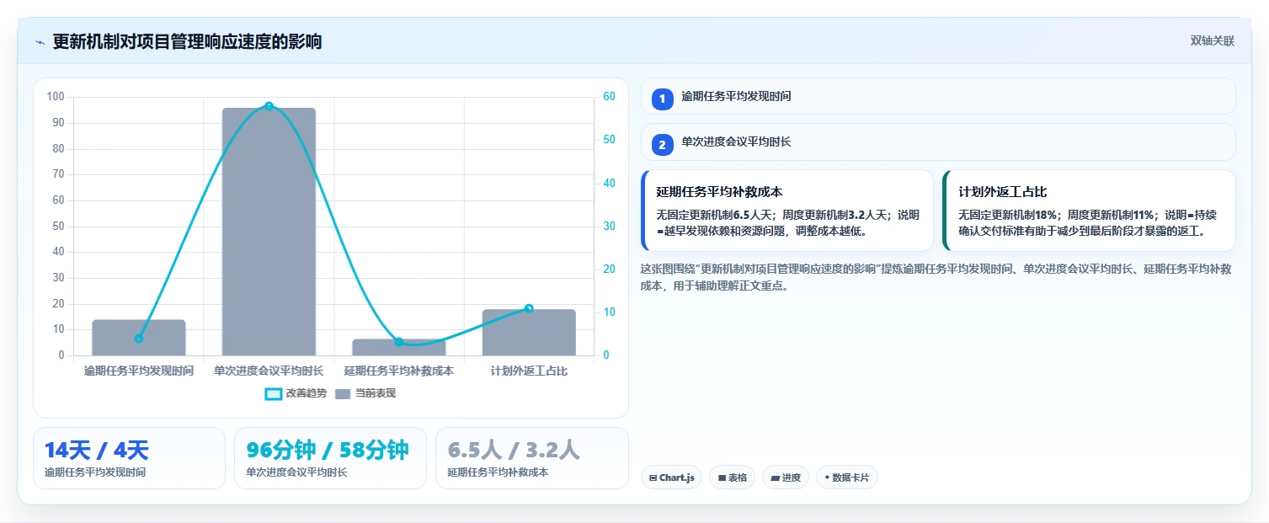1269x523 pixels.
Task: Click the line point on 延期任务平均补救成本 bar
Action: (x=399, y=342)
